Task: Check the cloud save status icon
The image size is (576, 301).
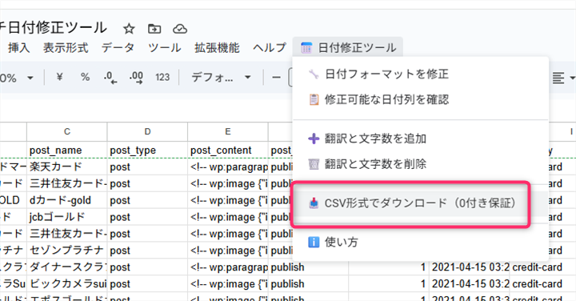Action: (180, 29)
